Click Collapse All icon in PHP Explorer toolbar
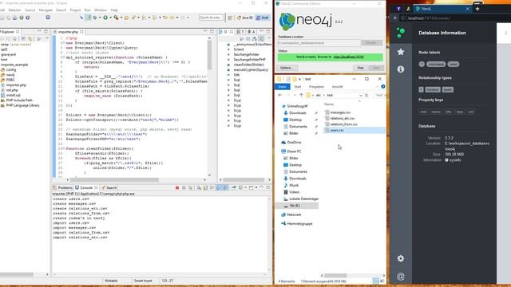The height and width of the screenshot is (287, 511). (x=23, y=39)
